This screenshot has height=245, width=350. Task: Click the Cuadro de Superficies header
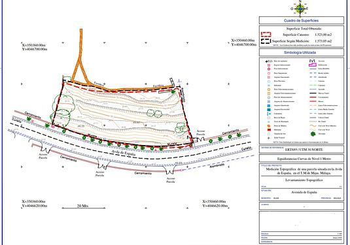pyautogui.click(x=302, y=20)
